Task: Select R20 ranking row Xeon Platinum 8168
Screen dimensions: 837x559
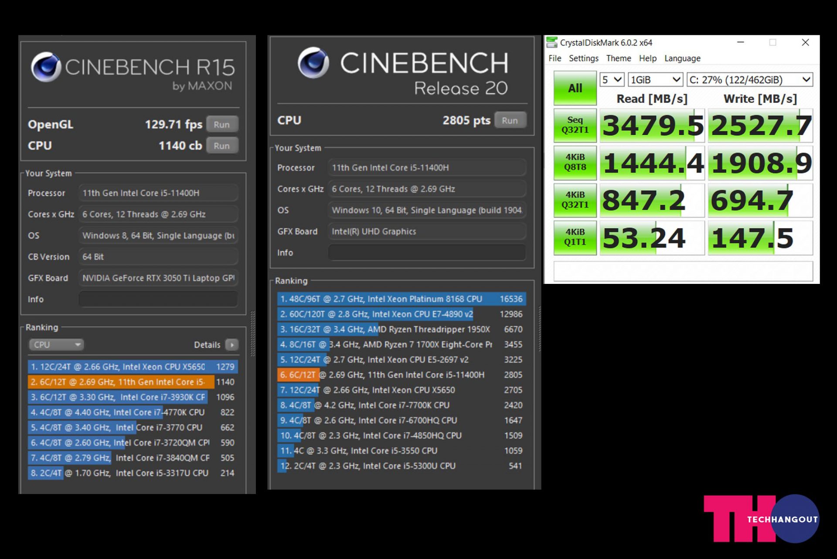Action: click(401, 299)
